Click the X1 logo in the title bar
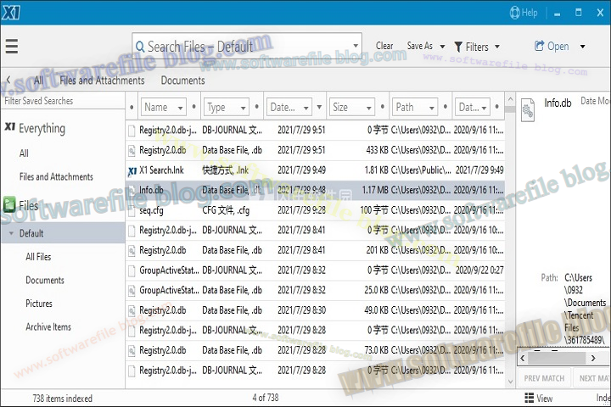 click(x=10, y=13)
